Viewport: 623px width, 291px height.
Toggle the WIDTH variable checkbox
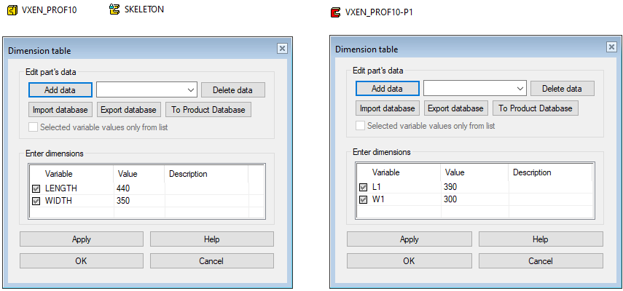36,201
